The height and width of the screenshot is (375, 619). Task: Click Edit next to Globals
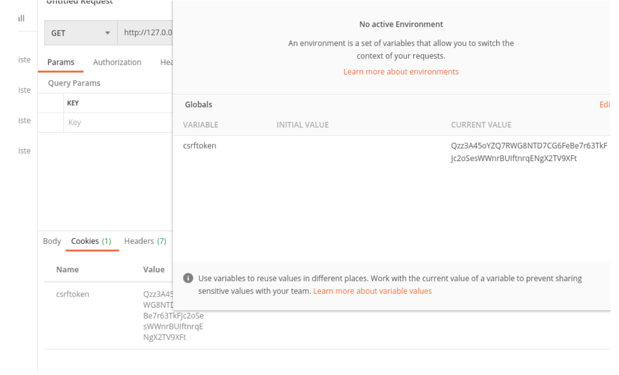tap(605, 105)
